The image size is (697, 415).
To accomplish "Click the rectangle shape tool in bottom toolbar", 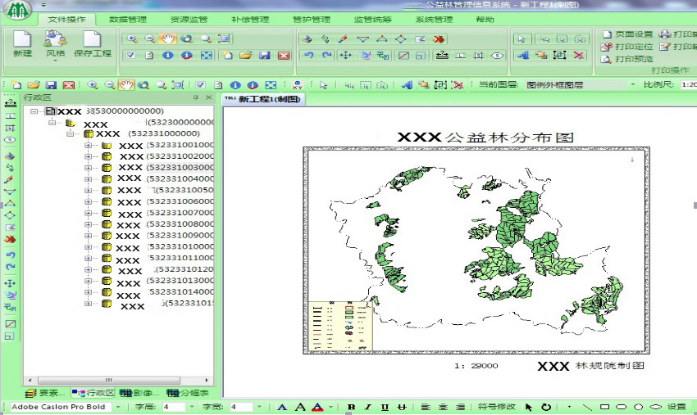I will (604, 407).
